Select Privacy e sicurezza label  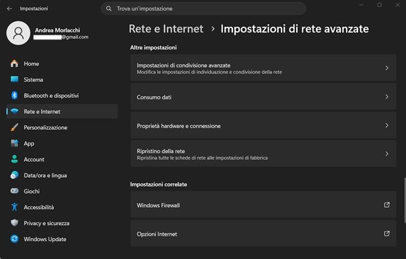tap(47, 223)
